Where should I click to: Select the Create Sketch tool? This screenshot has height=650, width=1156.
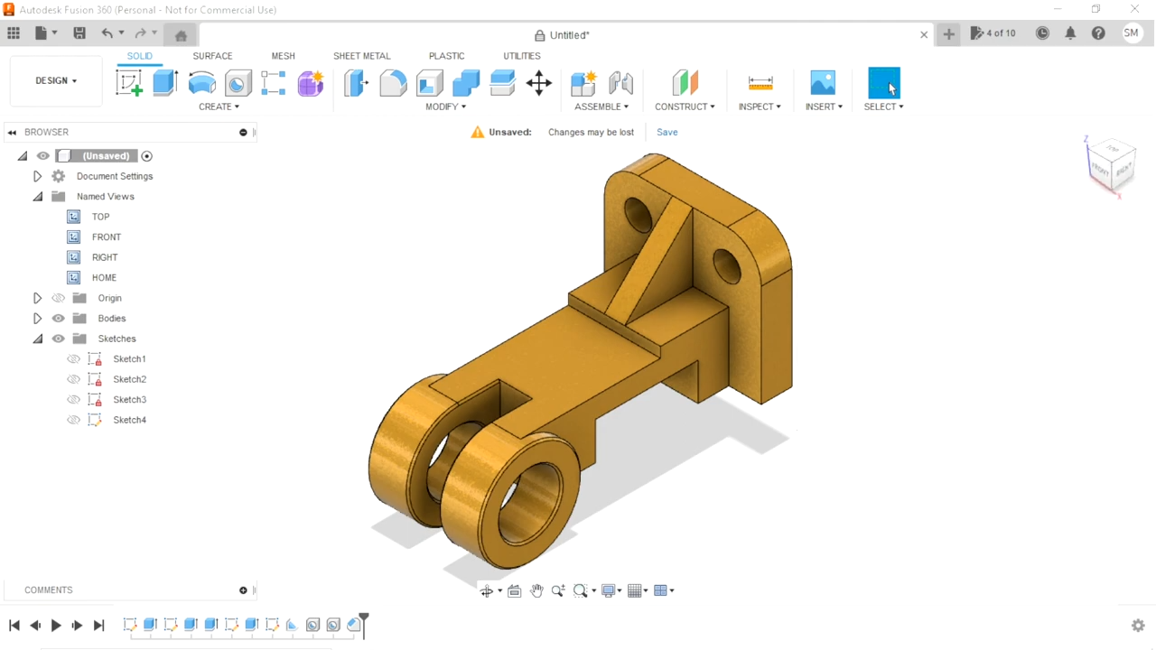pos(129,83)
